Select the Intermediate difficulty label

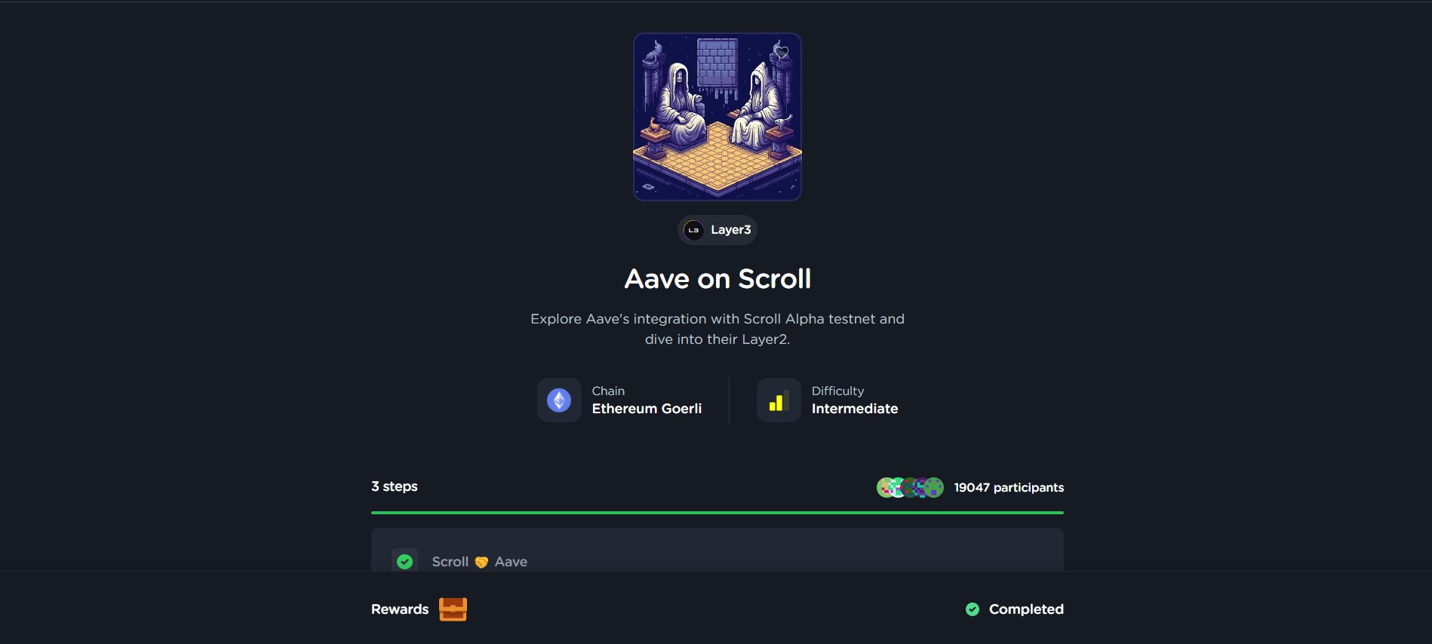(855, 409)
